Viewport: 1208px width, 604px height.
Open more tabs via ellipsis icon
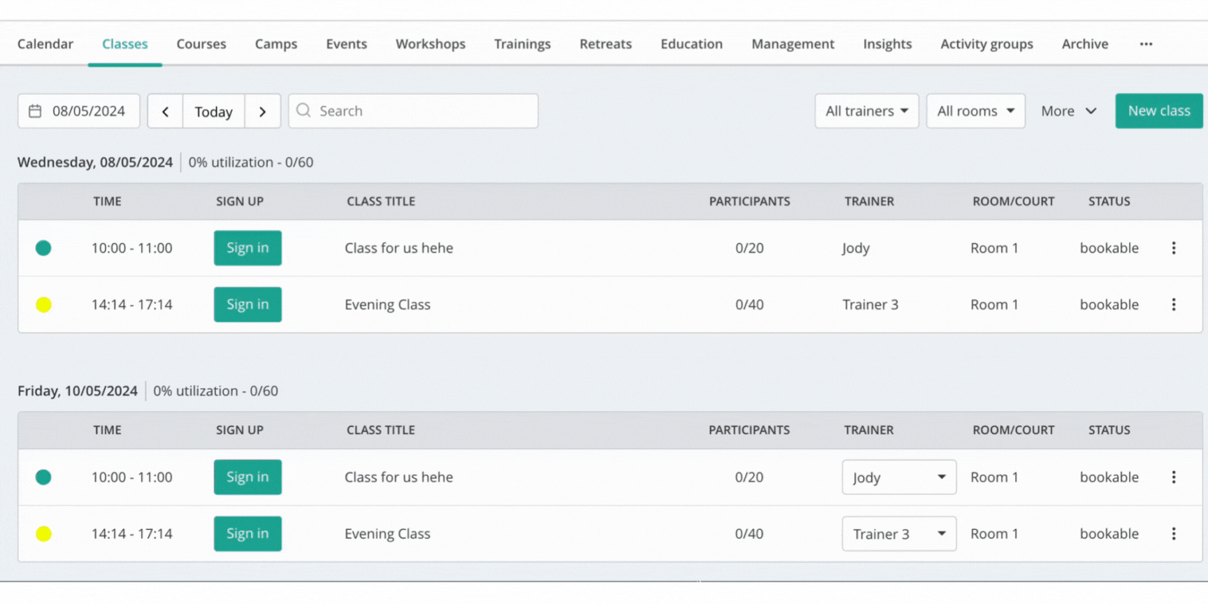pyautogui.click(x=1146, y=44)
